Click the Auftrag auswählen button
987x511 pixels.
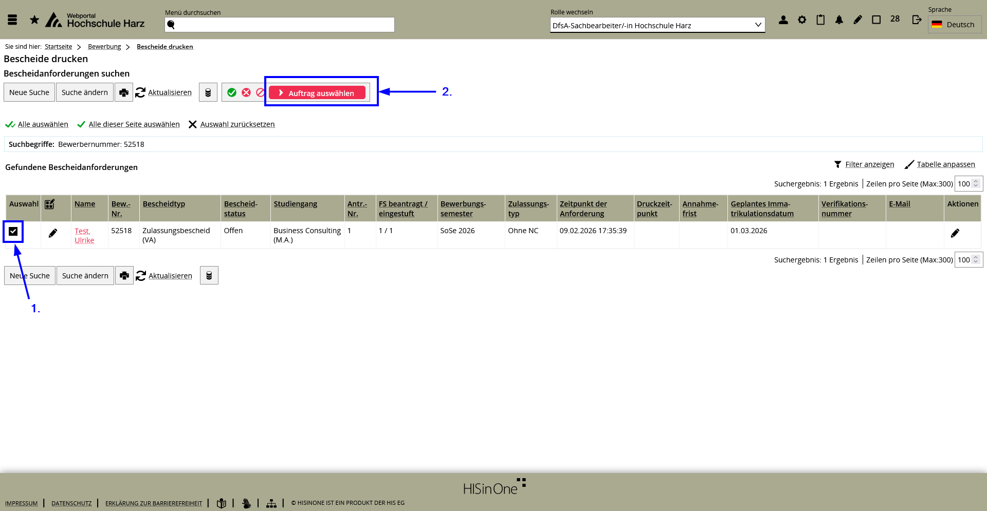[x=317, y=93]
